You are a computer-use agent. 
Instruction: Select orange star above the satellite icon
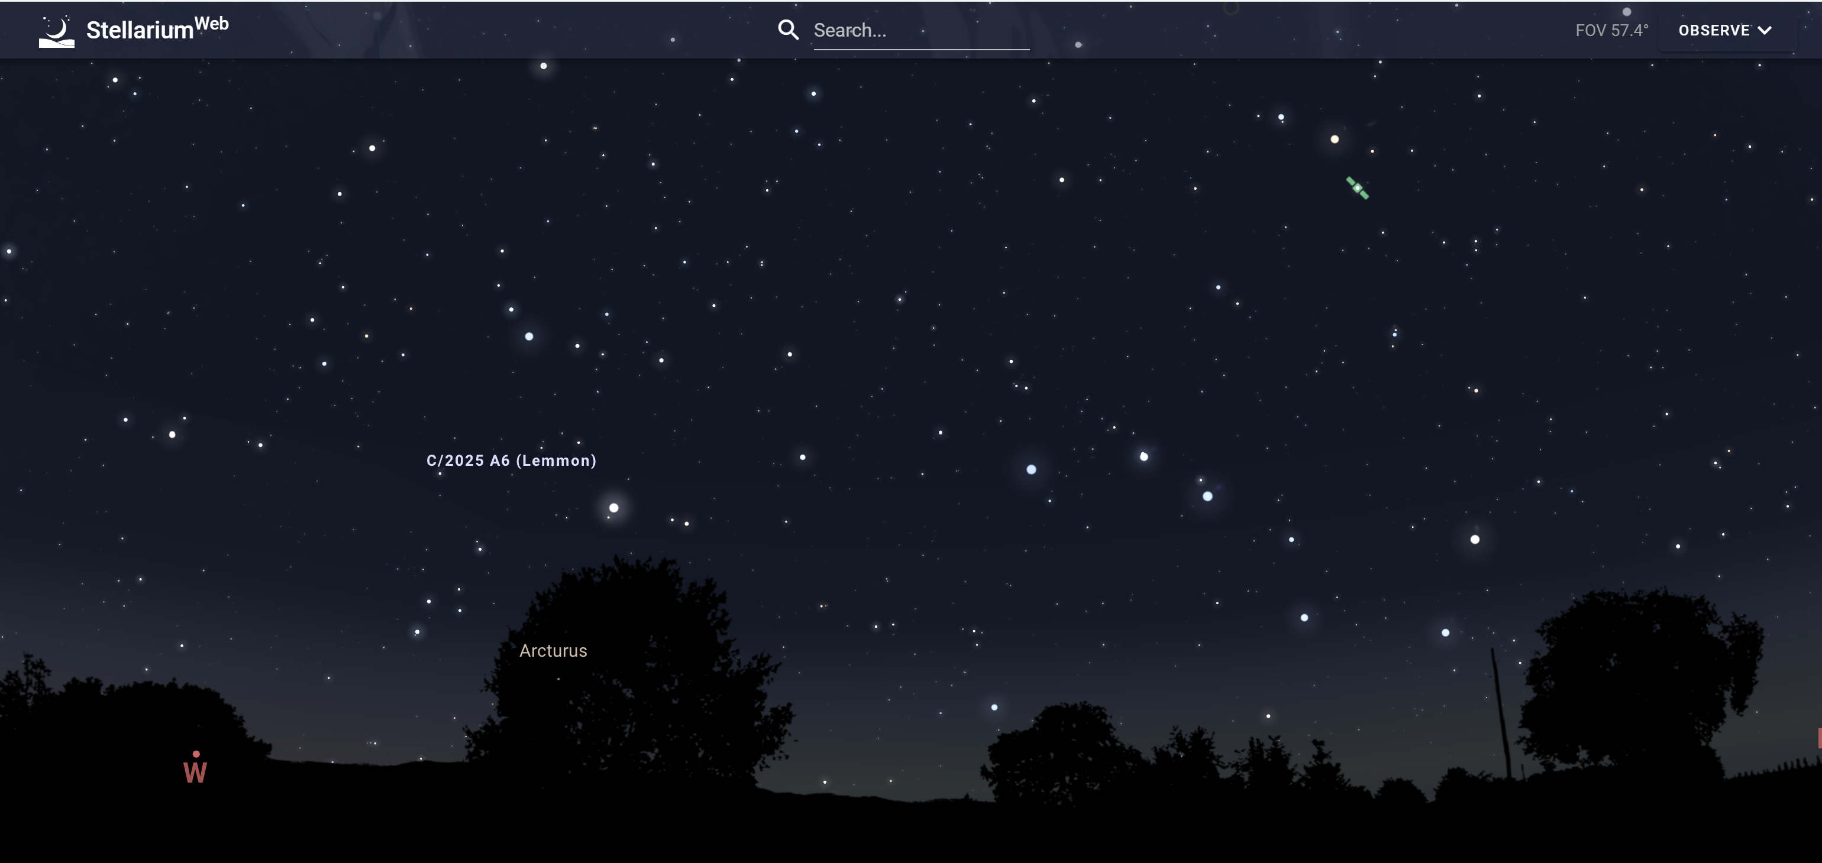[1335, 139]
